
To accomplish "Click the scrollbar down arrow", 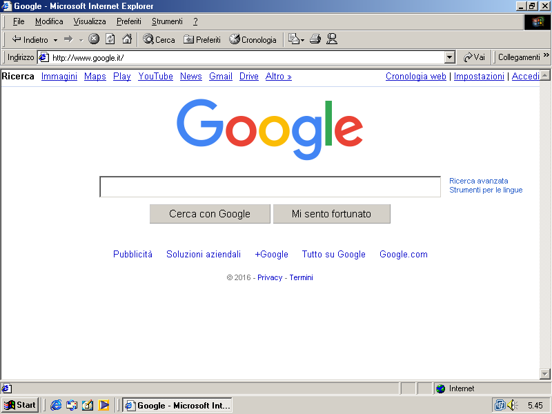I will (544, 373).
